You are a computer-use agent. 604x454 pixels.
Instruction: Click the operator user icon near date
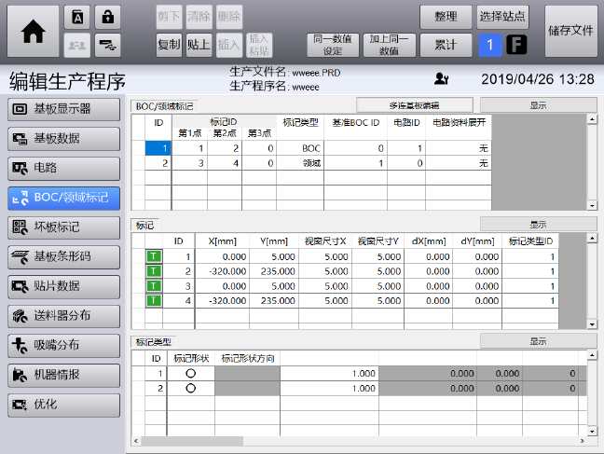pyautogui.click(x=441, y=78)
